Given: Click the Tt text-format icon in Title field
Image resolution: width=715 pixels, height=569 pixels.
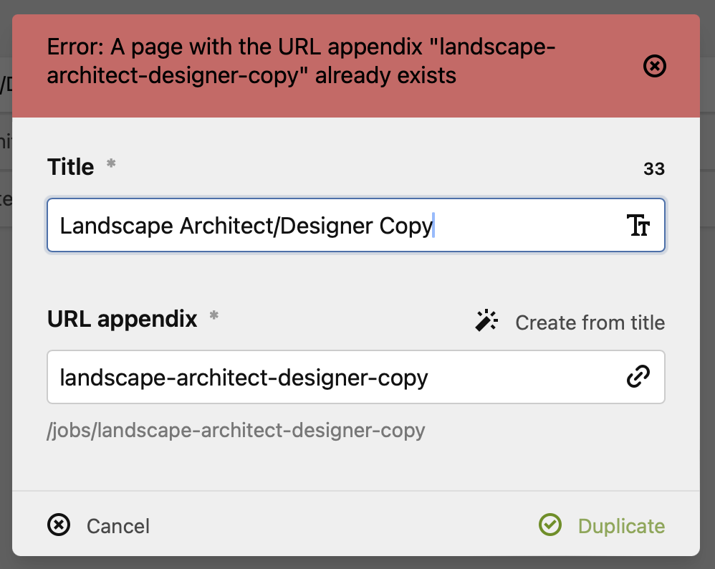Looking at the screenshot, I should click(x=638, y=225).
